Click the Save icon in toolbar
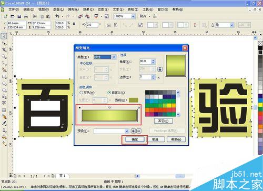 coord(19,16)
